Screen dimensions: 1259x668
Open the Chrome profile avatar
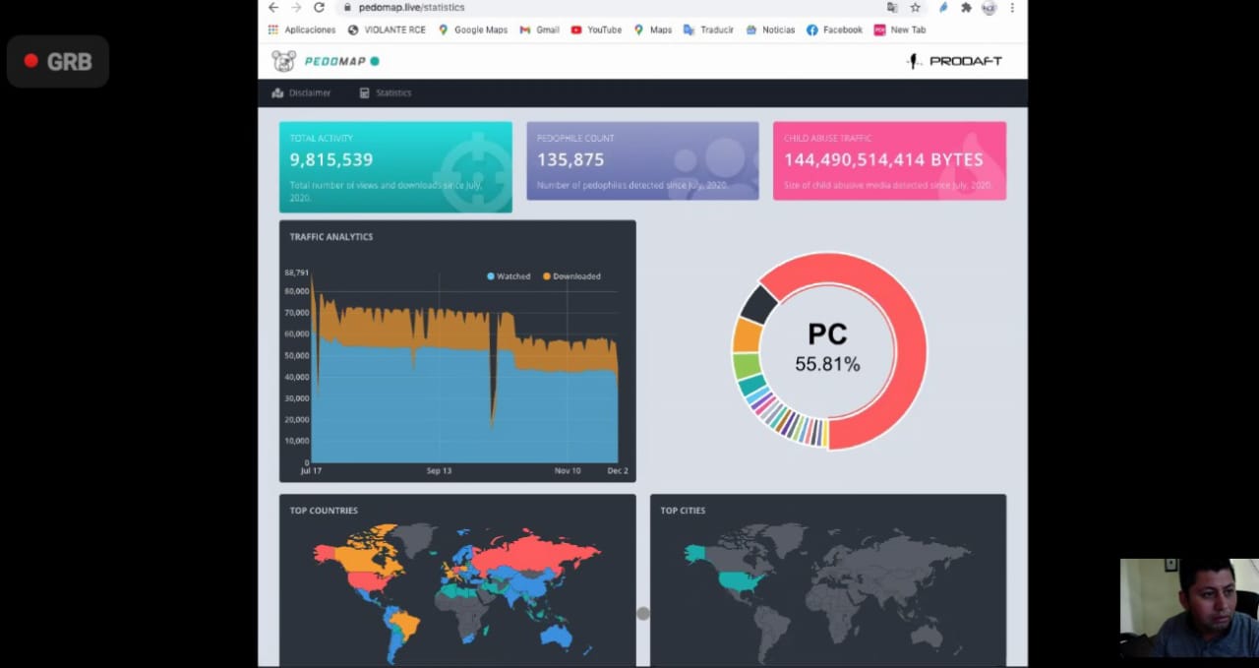(989, 7)
